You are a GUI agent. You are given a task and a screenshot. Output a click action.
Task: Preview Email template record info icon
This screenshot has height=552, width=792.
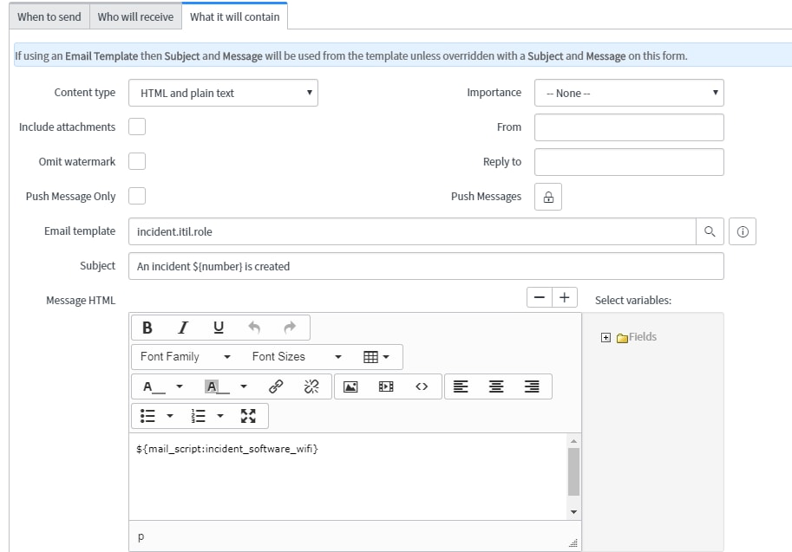743,231
